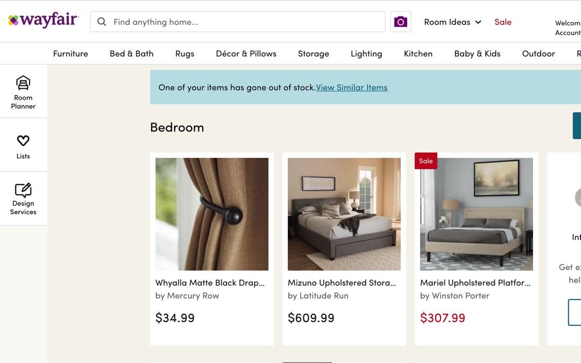Click View Similar Items link
Image resolution: width=581 pixels, height=363 pixels.
coord(351,88)
